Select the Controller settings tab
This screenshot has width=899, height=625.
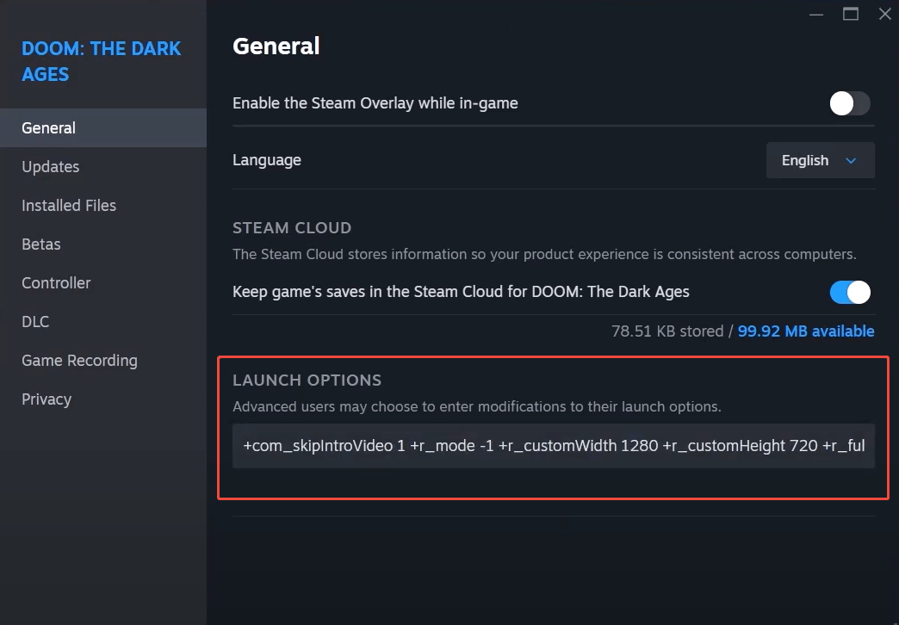click(x=56, y=283)
